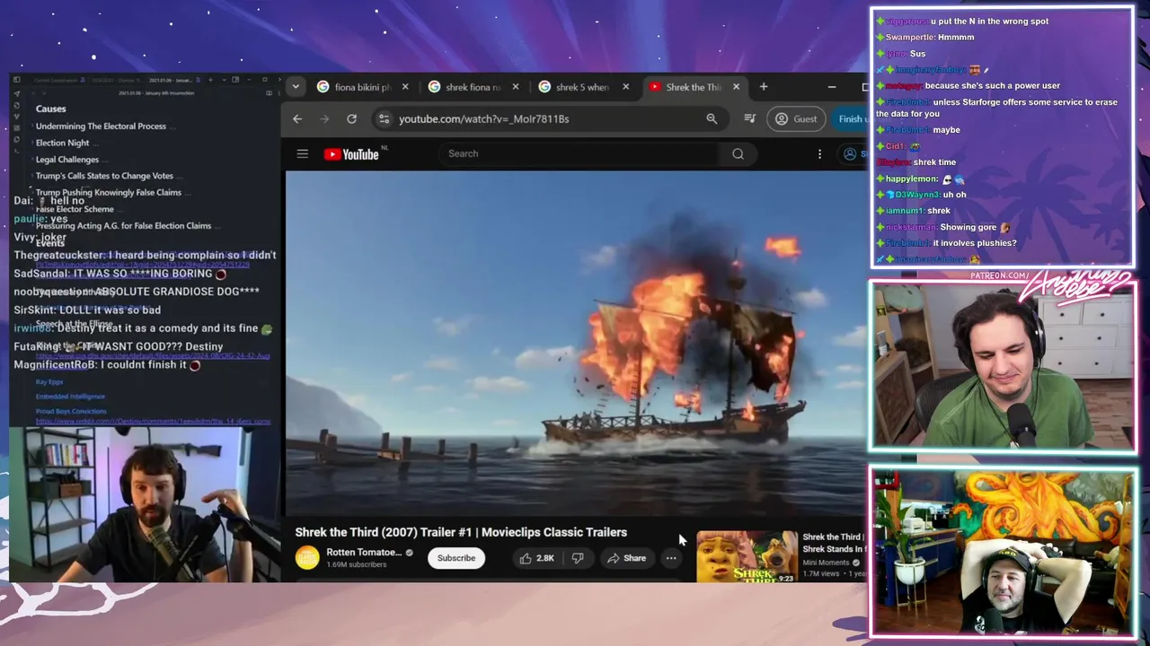Open the YouTube hamburger guide menu
The image size is (1150, 646).
click(303, 154)
